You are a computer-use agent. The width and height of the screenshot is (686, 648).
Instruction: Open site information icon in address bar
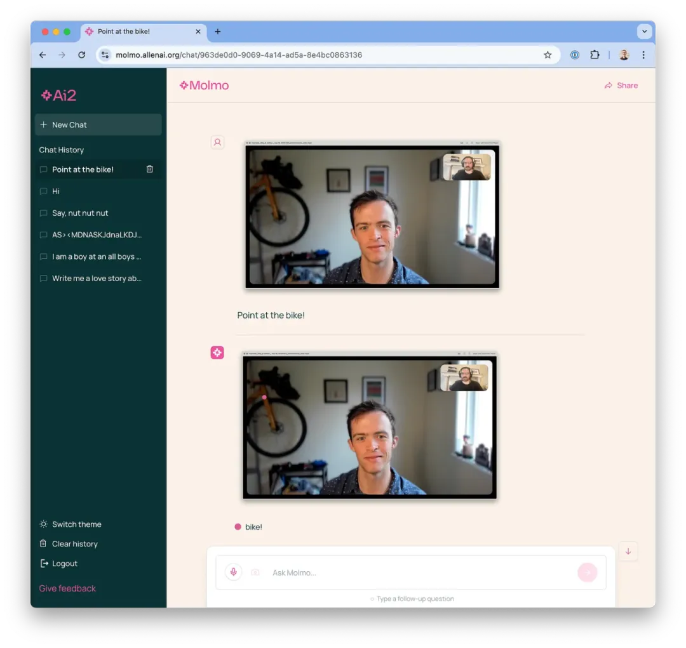tap(105, 55)
